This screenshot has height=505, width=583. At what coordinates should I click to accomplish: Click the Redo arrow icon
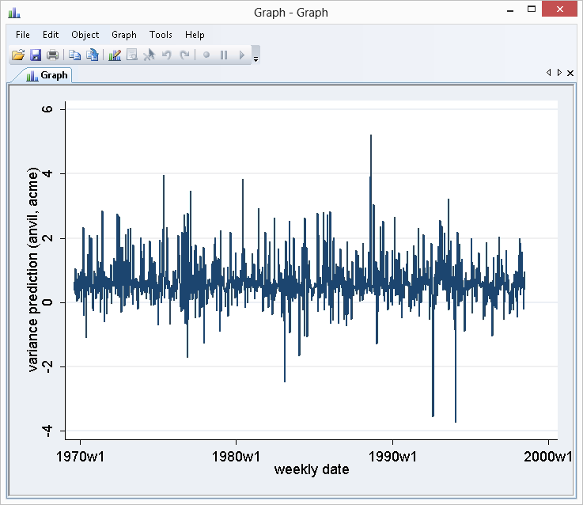click(x=184, y=55)
